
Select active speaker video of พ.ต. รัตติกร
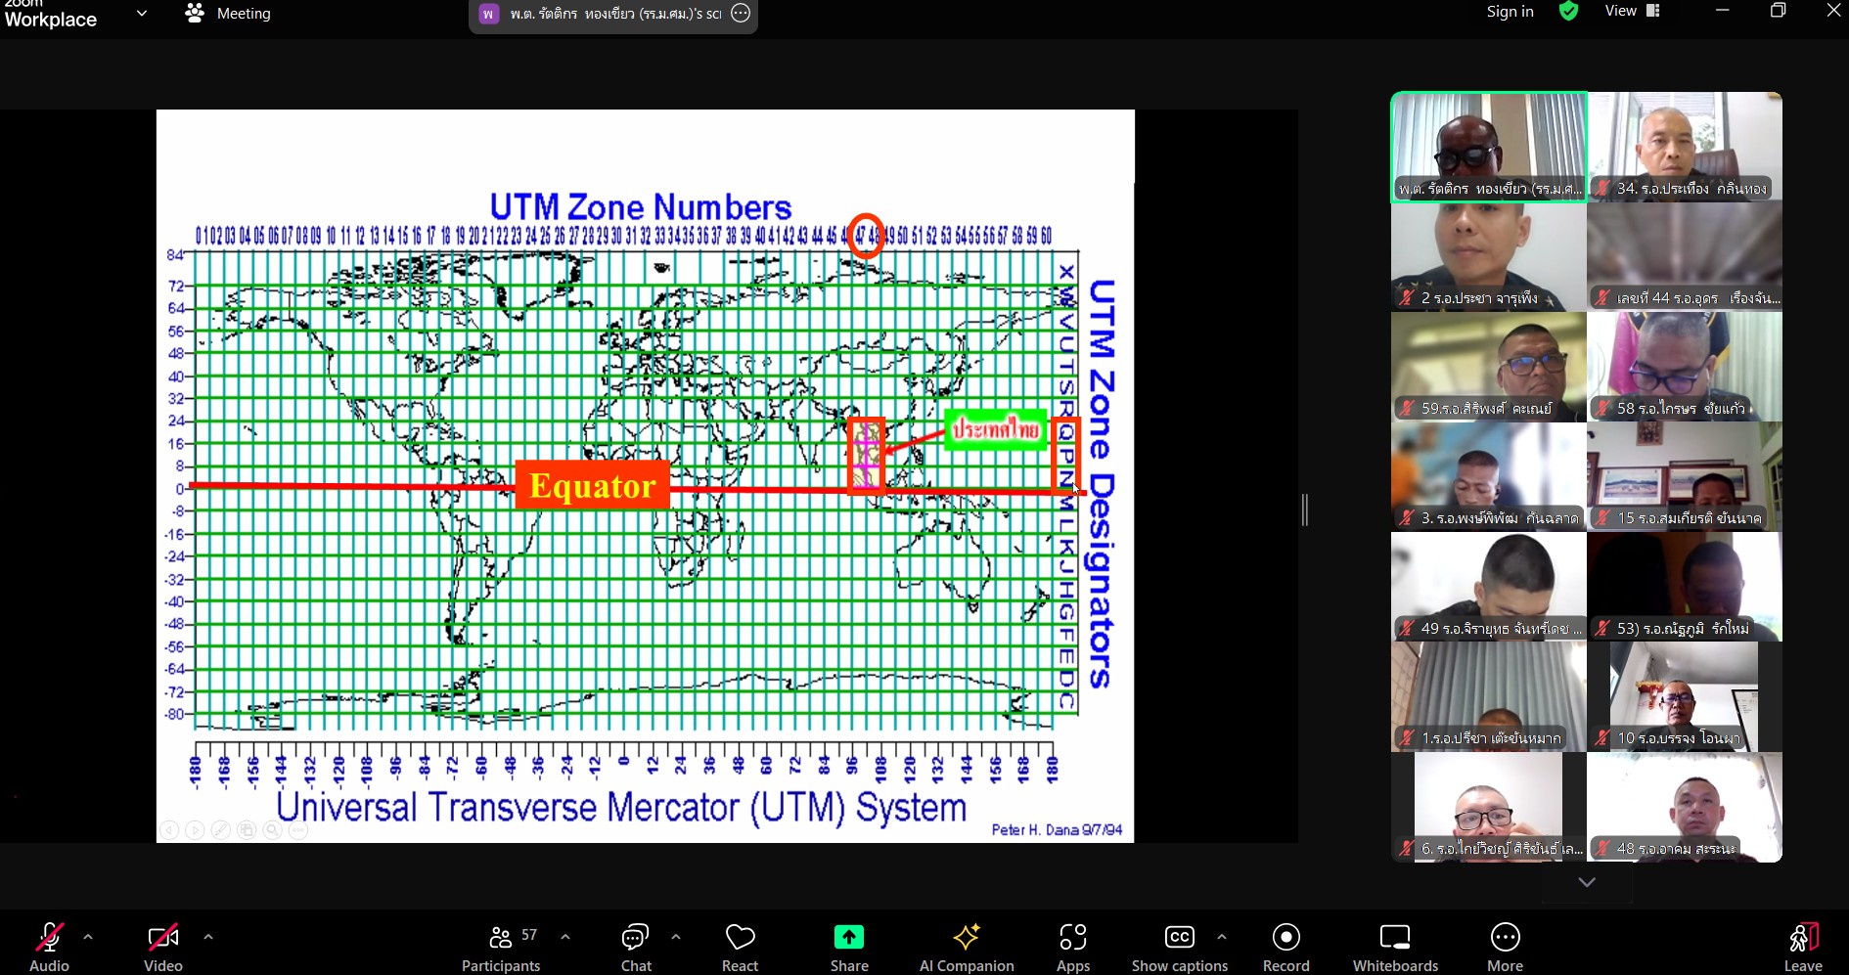tap(1489, 147)
